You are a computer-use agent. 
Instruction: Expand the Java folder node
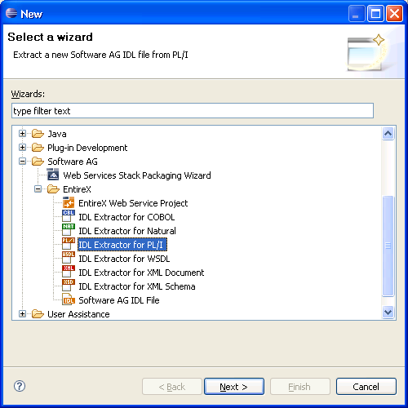pyautogui.click(x=23, y=134)
